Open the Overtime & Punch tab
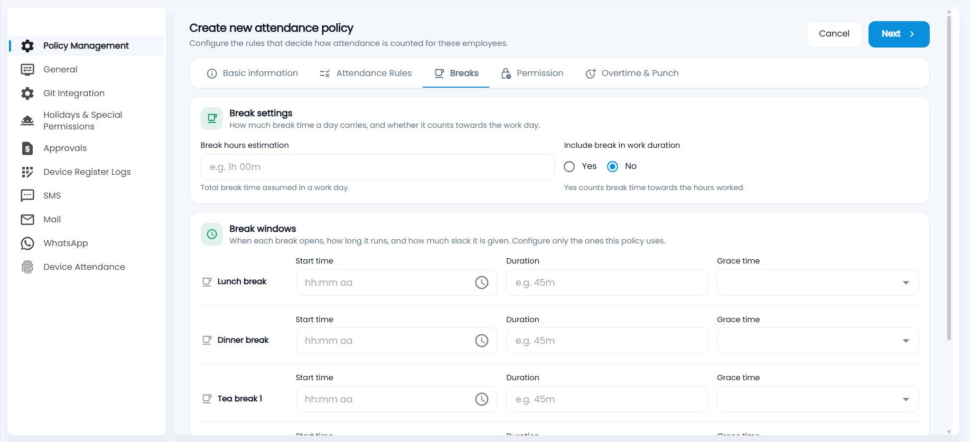This screenshot has width=971, height=442. (x=632, y=73)
